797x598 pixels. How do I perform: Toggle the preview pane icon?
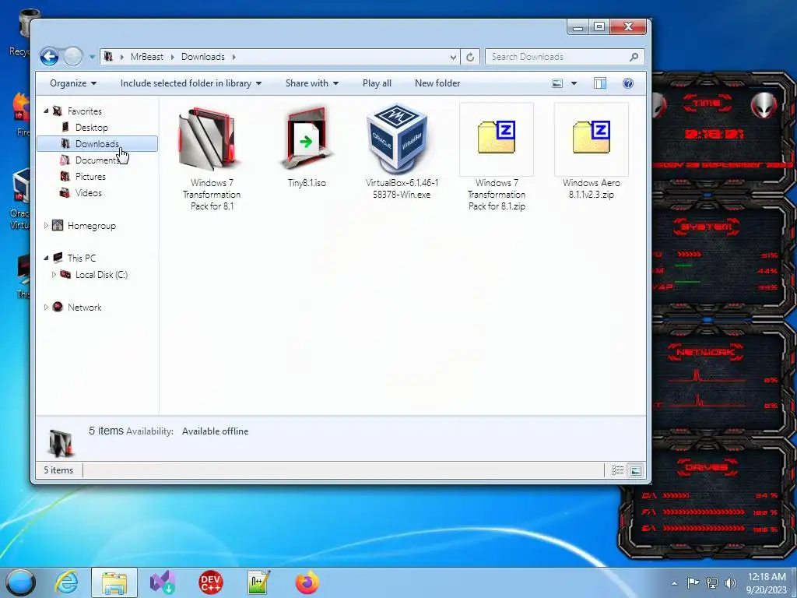(x=600, y=83)
